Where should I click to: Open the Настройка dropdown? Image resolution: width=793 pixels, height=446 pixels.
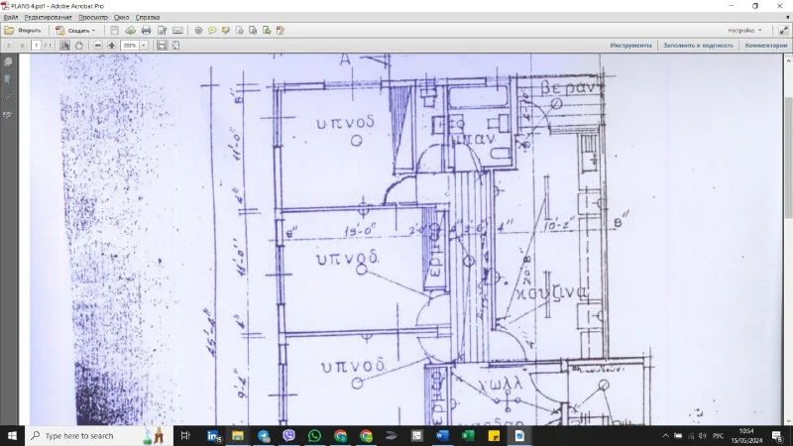tap(743, 31)
